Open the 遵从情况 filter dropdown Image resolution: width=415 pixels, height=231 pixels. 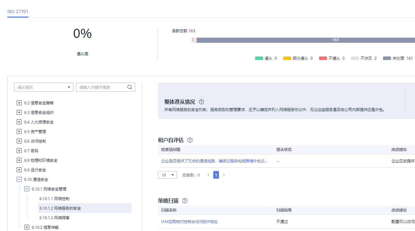point(44,87)
